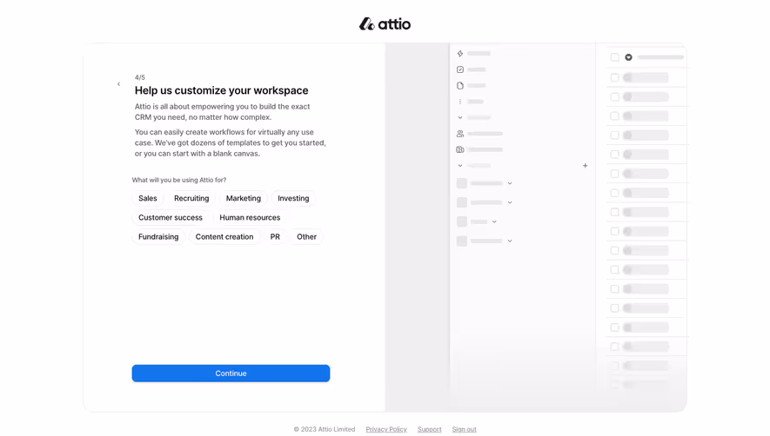Click 'What will you be using Attio for?'
770x436 pixels.
(x=179, y=180)
